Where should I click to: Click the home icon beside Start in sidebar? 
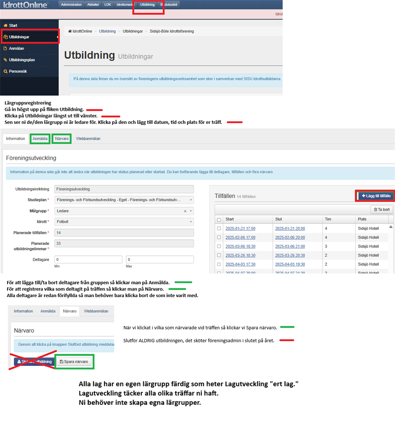click(x=5, y=25)
